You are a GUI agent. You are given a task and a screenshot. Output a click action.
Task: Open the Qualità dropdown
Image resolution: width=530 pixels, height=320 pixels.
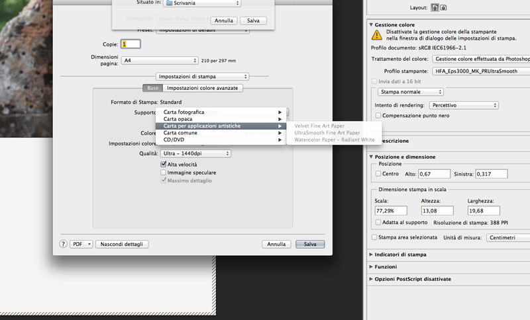coord(195,153)
